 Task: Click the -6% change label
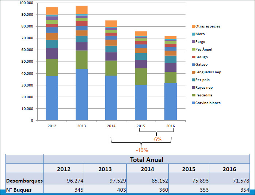(x=157, y=139)
